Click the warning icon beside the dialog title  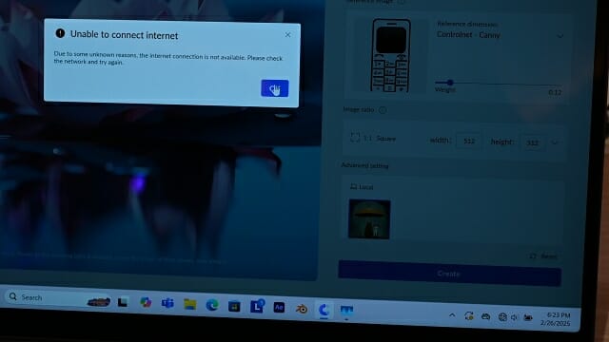point(60,33)
